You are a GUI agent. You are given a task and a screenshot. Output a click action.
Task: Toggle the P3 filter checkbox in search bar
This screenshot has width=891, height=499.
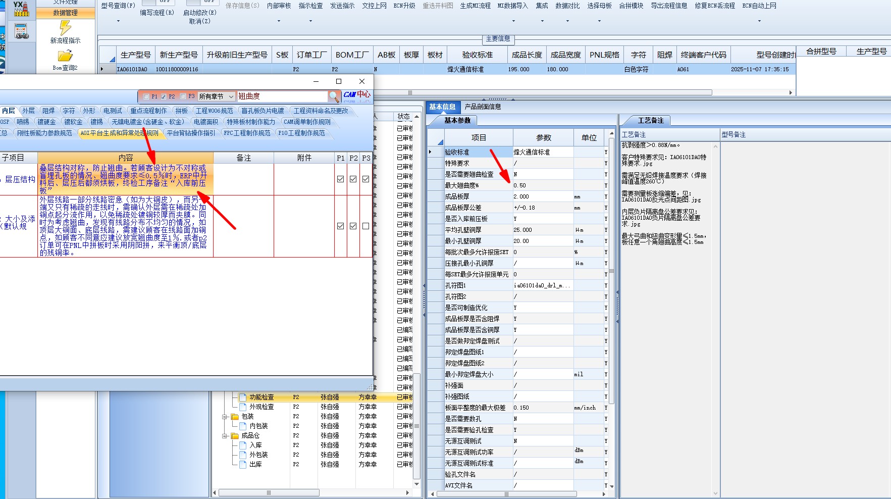[183, 96]
